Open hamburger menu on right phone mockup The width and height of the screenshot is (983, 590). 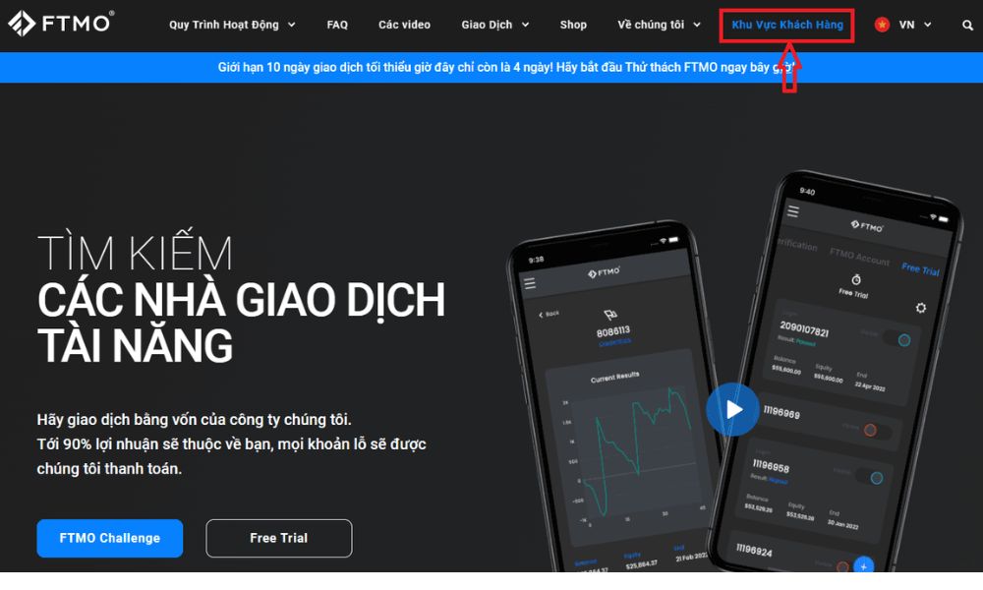click(x=793, y=211)
